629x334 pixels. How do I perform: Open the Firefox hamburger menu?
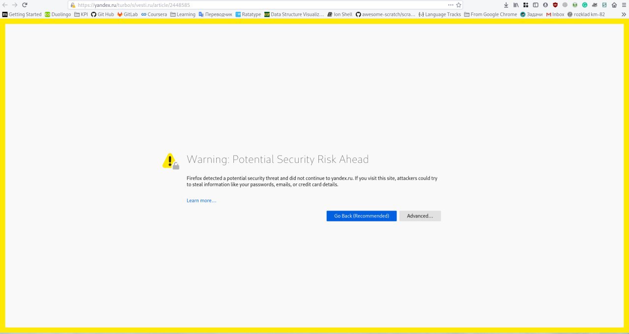(x=624, y=5)
